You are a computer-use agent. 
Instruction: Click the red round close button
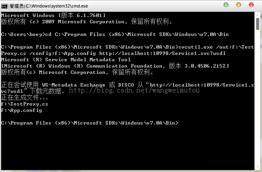tap(251, 5)
